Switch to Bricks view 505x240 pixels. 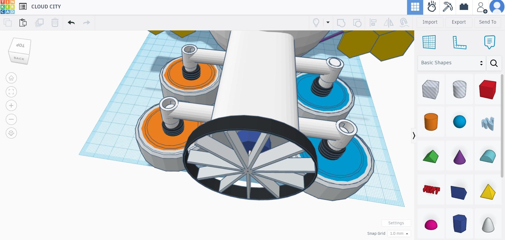464,7
